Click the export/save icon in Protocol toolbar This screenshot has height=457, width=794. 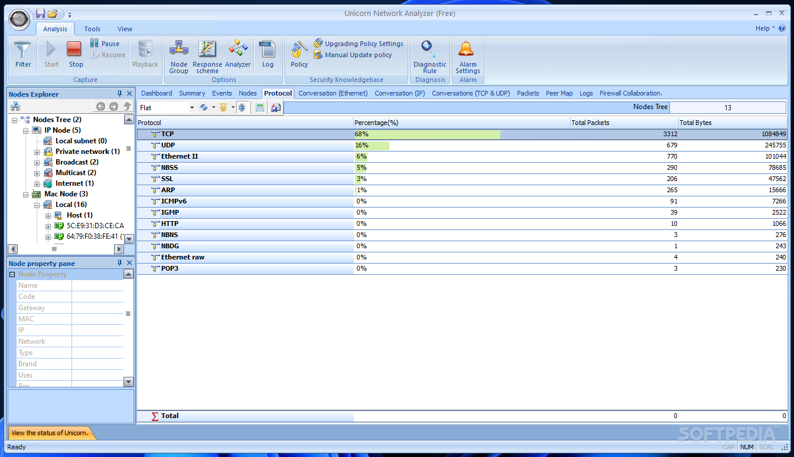[x=275, y=107]
